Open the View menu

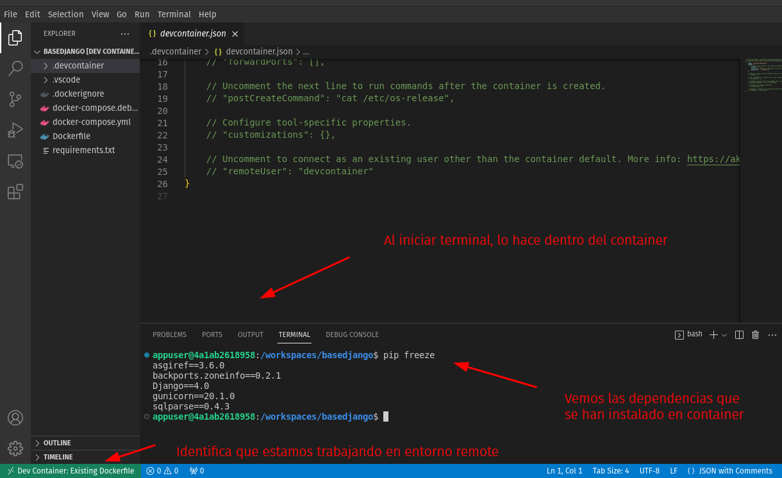pyautogui.click(x=100, y=14)
